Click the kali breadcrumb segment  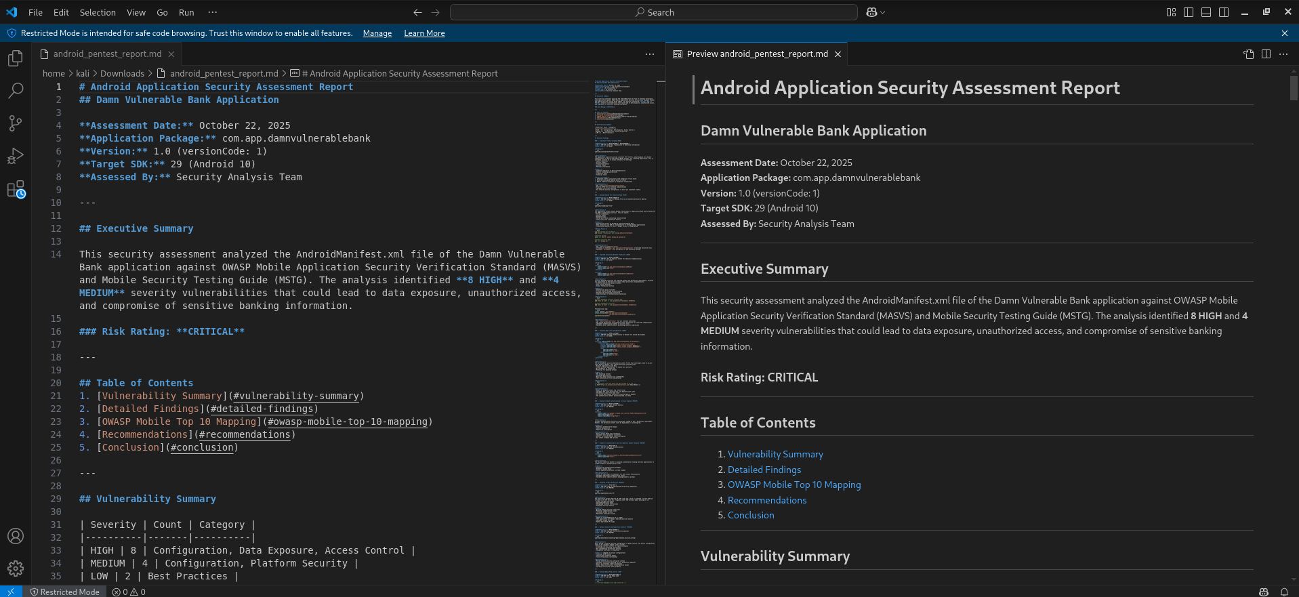pyautogui.click(x=83, y=73)
